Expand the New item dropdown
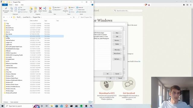This screenshot has height=108, width=193. (57, 7)
